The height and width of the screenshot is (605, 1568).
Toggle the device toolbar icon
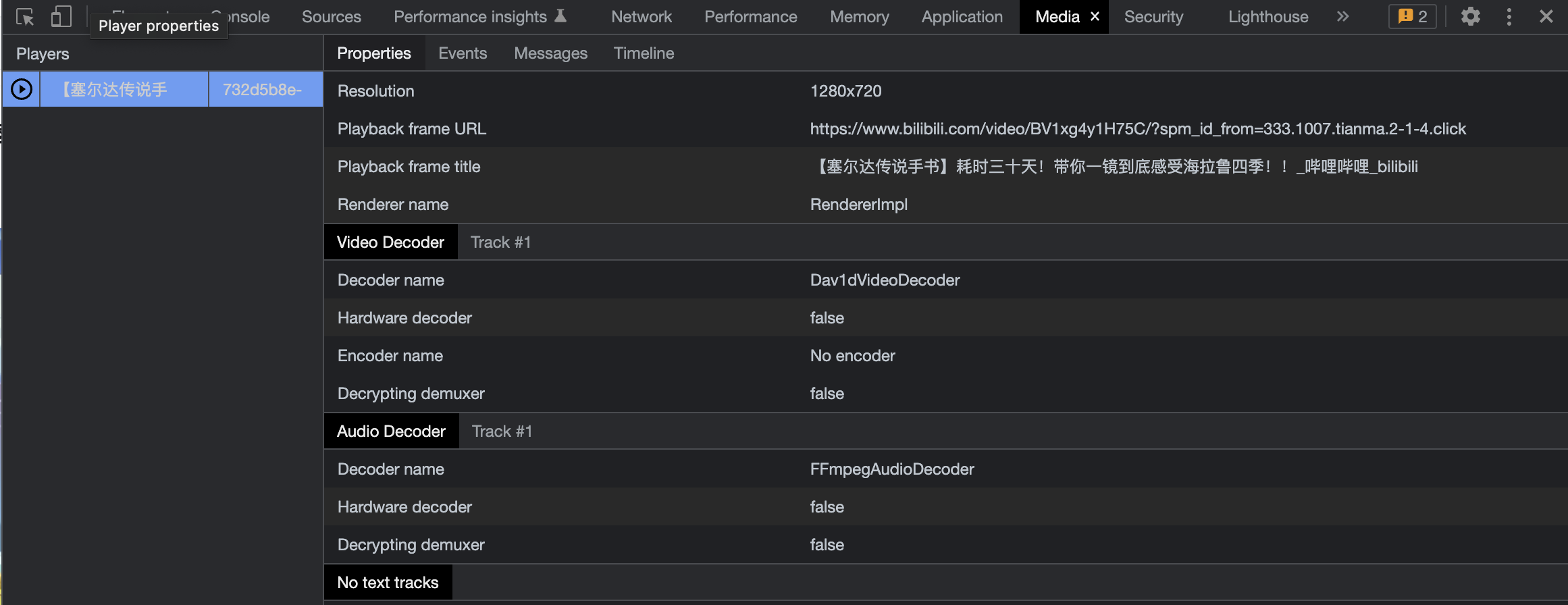point(61,17)
